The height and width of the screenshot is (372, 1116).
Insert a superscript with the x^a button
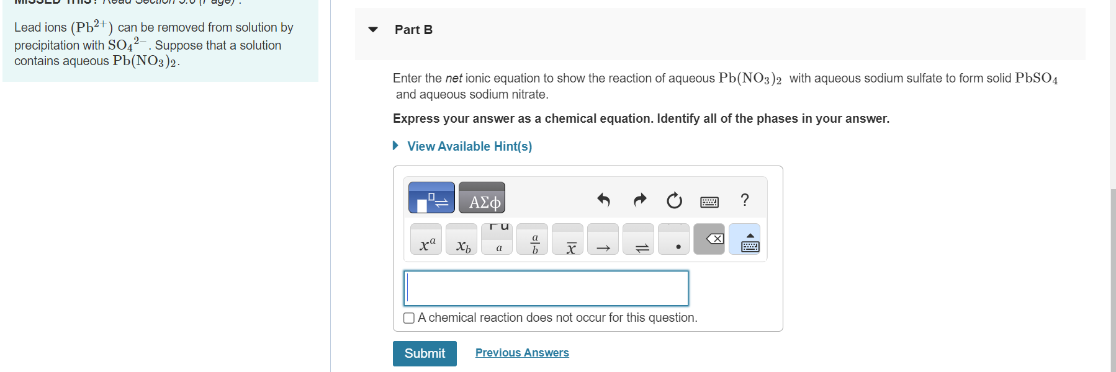[x=426, y=240]
